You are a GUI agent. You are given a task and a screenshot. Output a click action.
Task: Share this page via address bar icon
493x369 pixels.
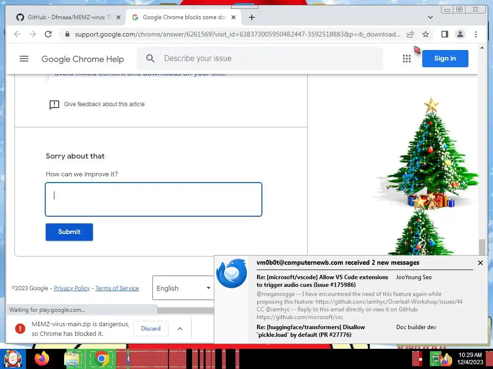410,34
